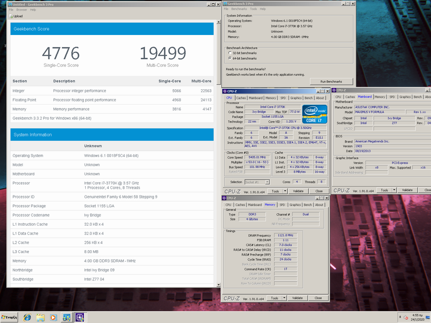The width and height of the screenshot is (431, 323).
Task: Switch to CPU tab in CPU-Z Mainboard window
Action: coord(338,97)
